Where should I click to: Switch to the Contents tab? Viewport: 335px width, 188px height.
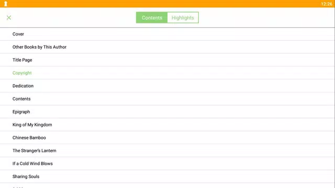pyautogui.click(x=152, y=18)
